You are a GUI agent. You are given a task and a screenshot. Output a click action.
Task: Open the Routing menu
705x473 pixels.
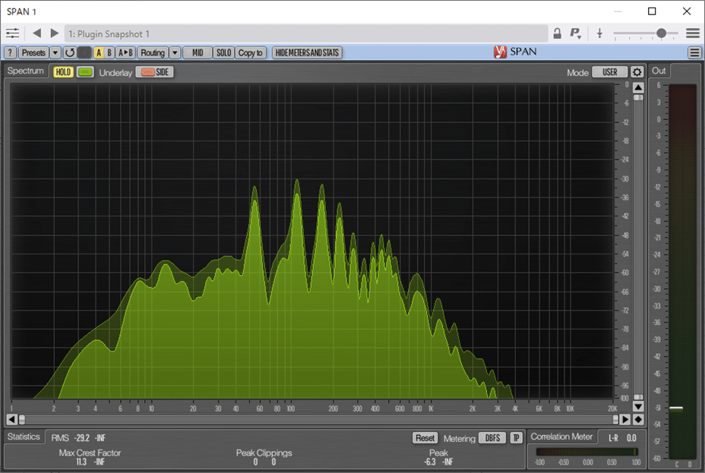pyautogui.click(x=153, y=52)
